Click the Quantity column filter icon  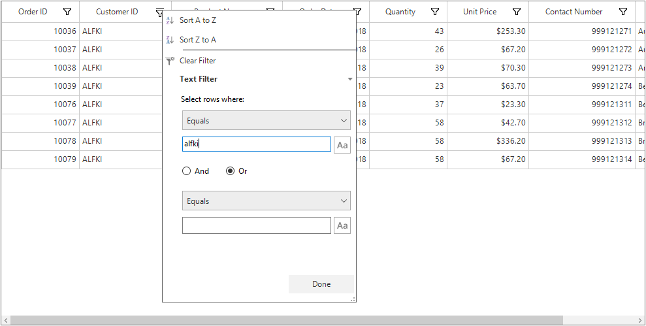tap(434, 12)
